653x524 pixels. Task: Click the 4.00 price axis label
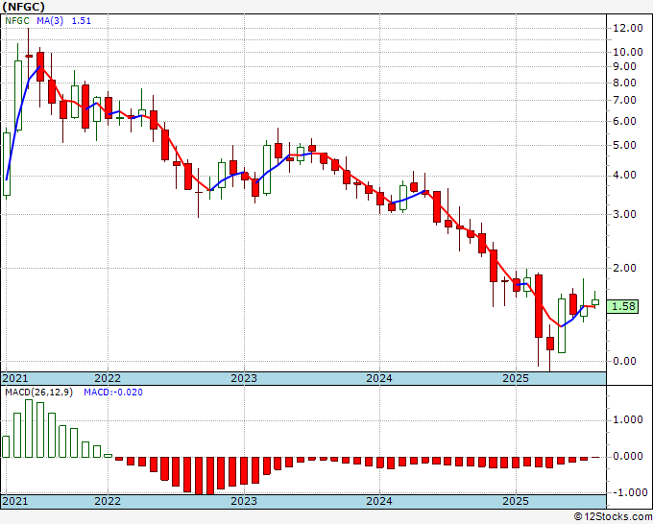pos(624,176)
